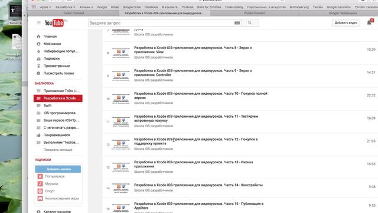Expand the Apple bookmarks folder
The height and width of the screenshot is (213, 378).
point(45,7)
